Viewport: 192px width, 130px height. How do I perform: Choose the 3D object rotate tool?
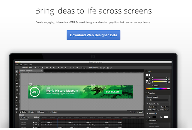[x=17, y=75]
